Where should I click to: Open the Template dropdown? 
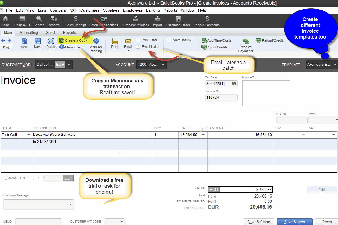click(x=335, y=65)
